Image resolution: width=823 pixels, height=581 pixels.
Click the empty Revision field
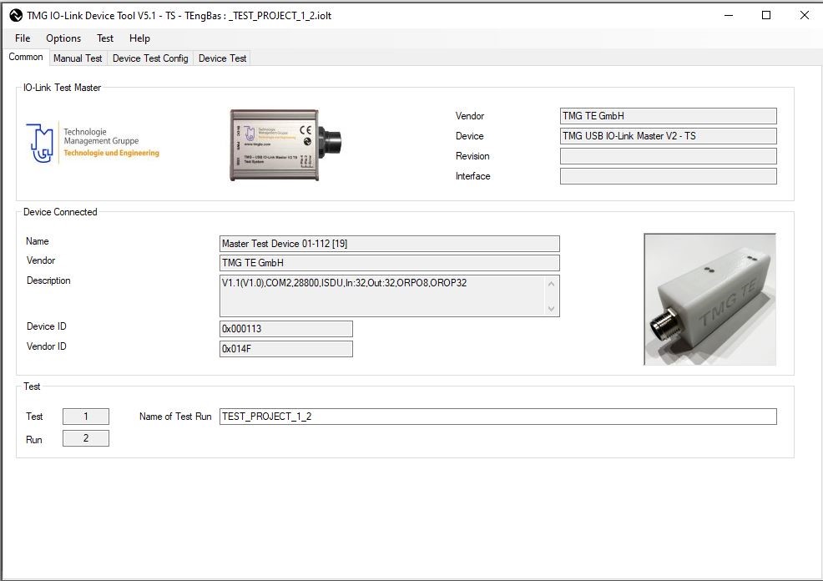668,156
